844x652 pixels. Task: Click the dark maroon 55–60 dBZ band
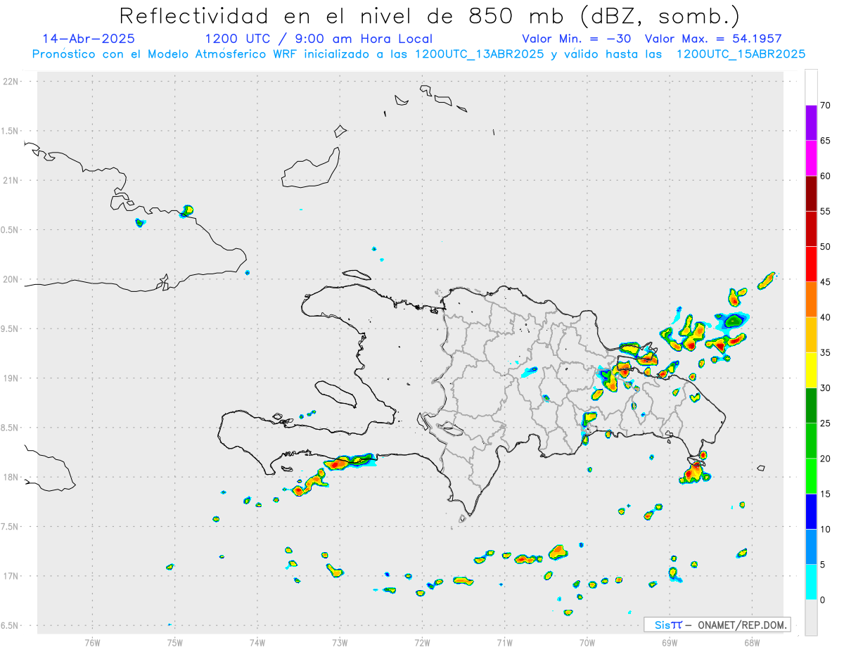tap(811, 193)
